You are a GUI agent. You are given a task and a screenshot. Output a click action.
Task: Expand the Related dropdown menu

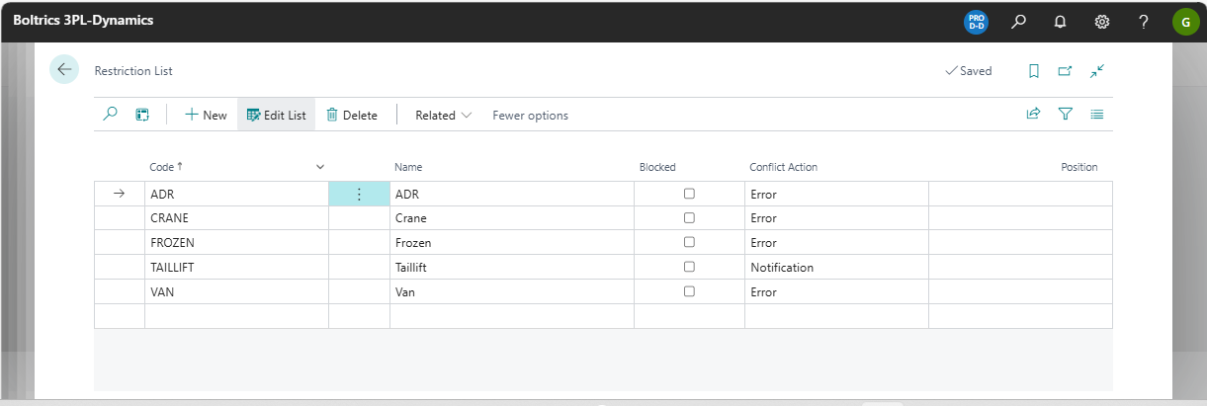pyautogui.click(x=443, y=116)
